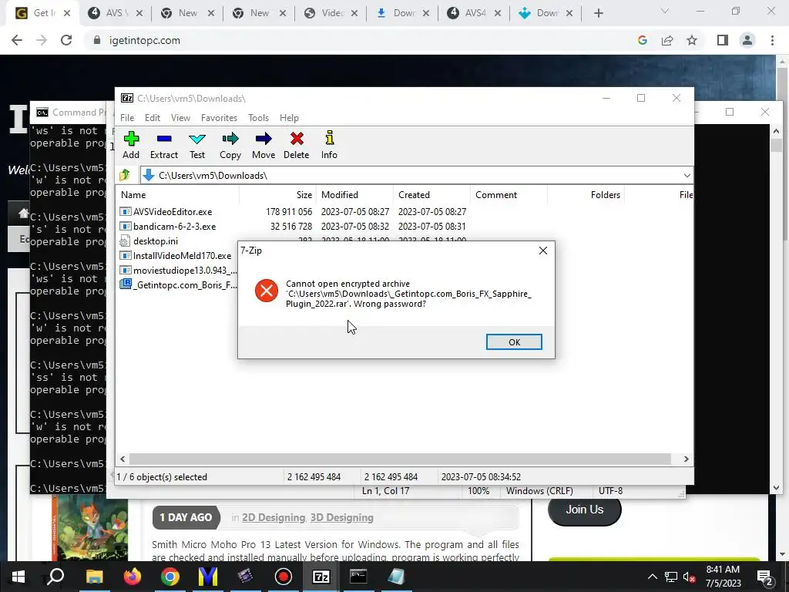789x592 pixels.
Task: Open the 7-Zip Help menu
Action: [x=289, y=118]
